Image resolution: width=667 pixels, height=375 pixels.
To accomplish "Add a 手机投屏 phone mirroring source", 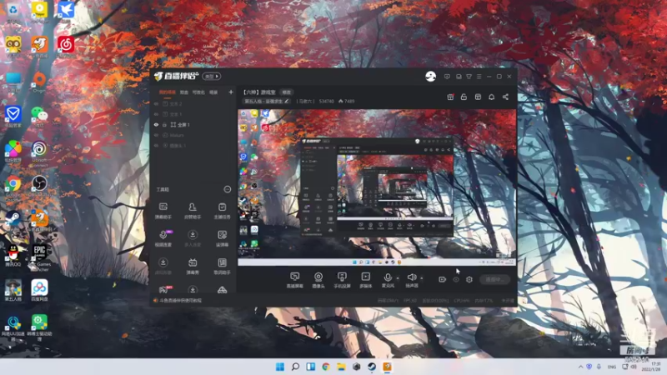I will (342, 280).
